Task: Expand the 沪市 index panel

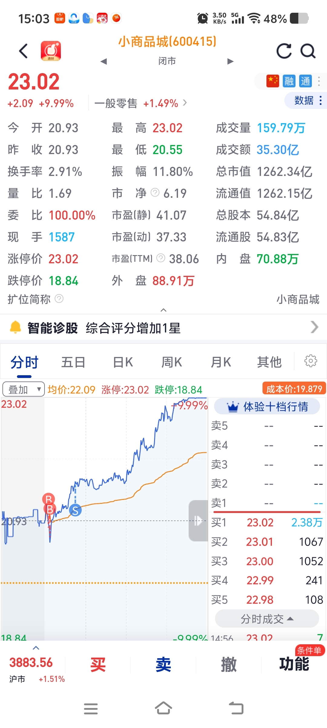Action: tap(36, 648)
